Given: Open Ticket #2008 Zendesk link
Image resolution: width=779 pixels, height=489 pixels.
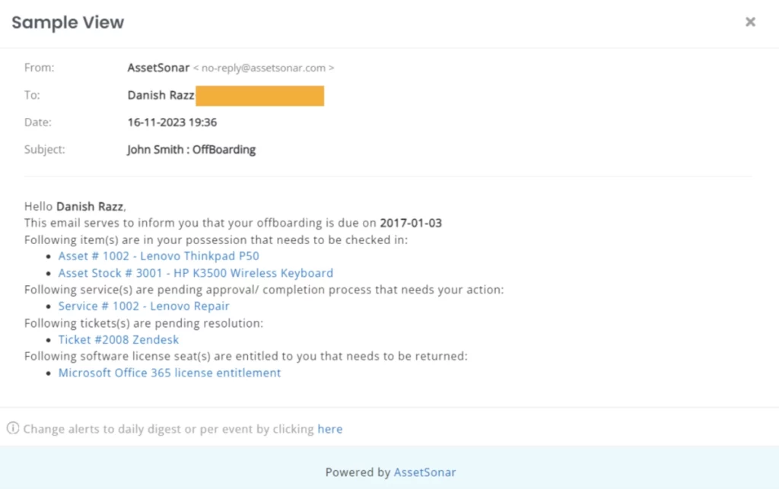Looking at the screenshot, I should [x=119, y=339].
